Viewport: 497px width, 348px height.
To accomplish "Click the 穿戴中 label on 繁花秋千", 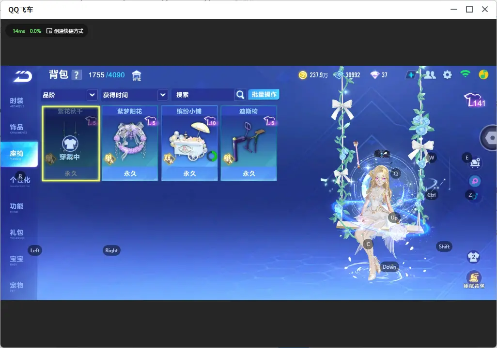I will pos(70,157).
